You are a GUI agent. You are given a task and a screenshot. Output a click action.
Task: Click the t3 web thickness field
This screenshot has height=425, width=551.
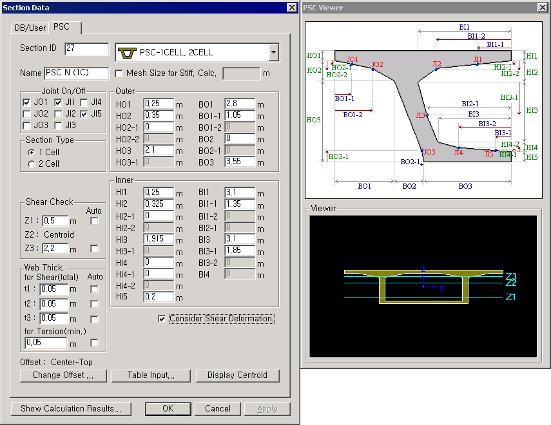click(x=53, y=319)
